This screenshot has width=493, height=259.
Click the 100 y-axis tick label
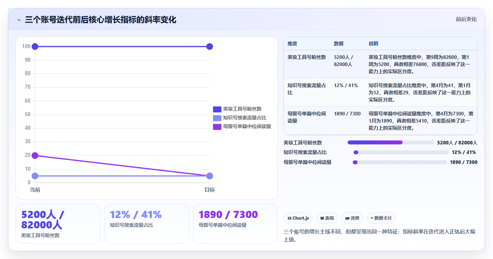(26, 47)
